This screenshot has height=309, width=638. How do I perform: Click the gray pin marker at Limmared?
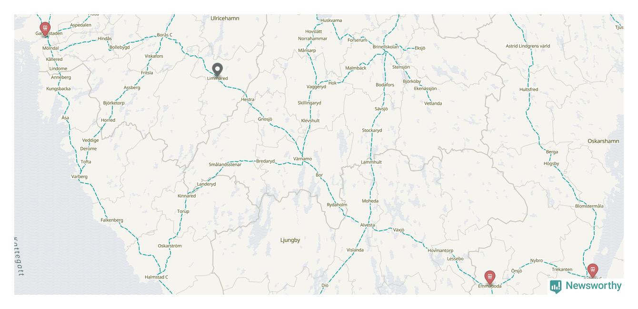coord(217,70)
